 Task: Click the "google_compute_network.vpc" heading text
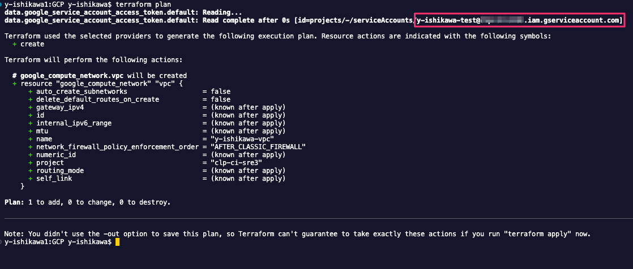(74, 75)
